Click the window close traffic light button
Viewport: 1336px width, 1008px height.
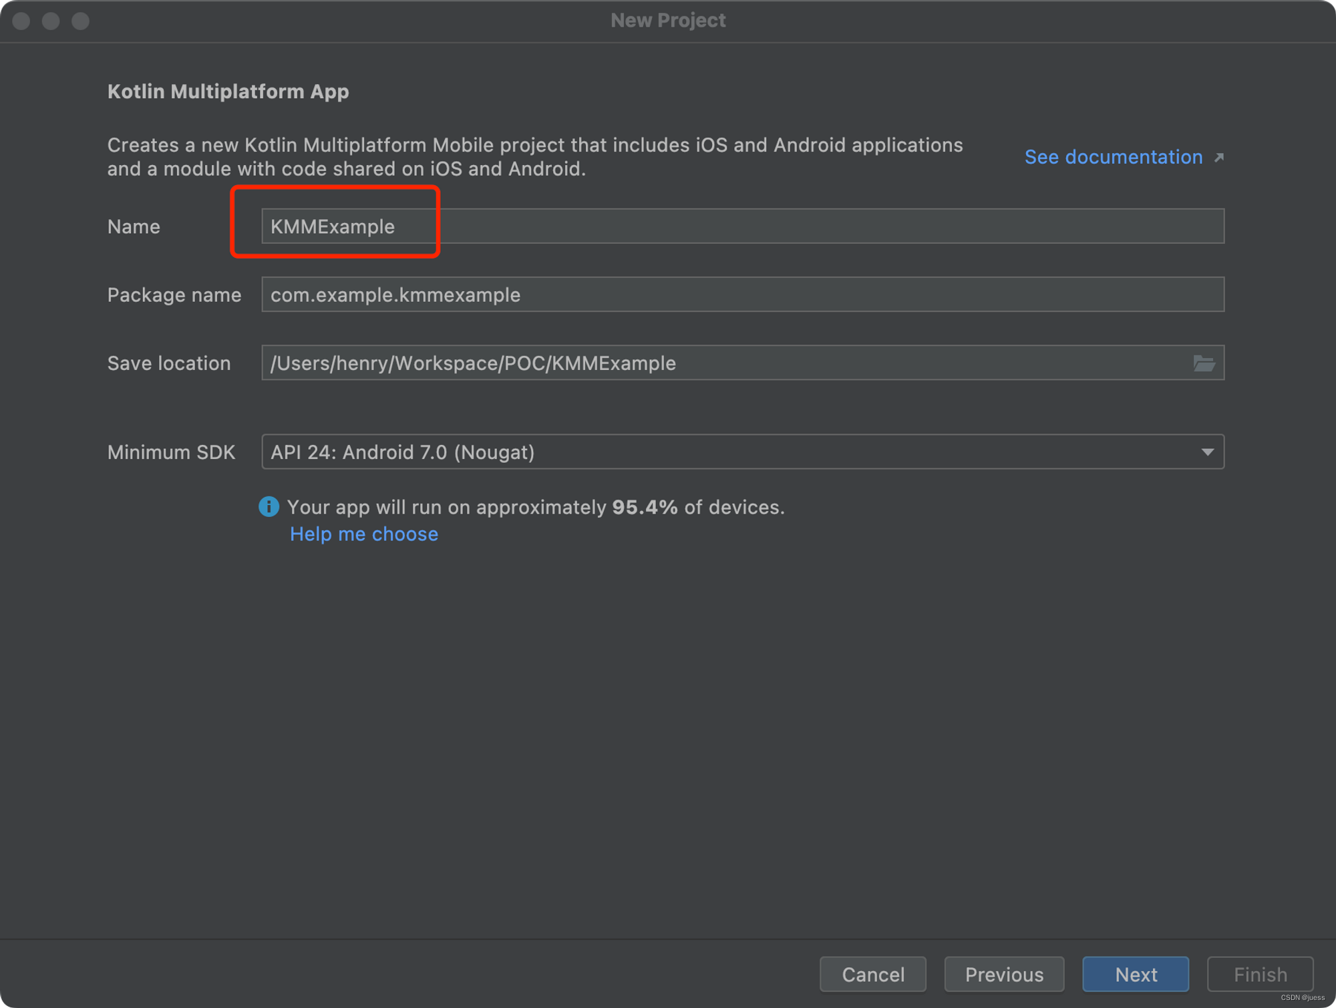(21, 21)
